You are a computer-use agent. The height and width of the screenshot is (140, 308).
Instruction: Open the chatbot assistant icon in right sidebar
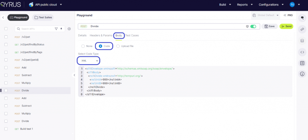302,18
